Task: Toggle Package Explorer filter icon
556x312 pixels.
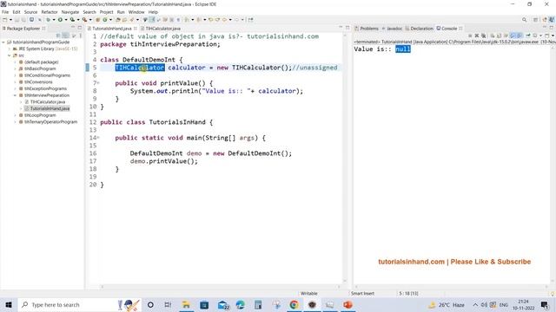Action: click(x=74, y=36)
